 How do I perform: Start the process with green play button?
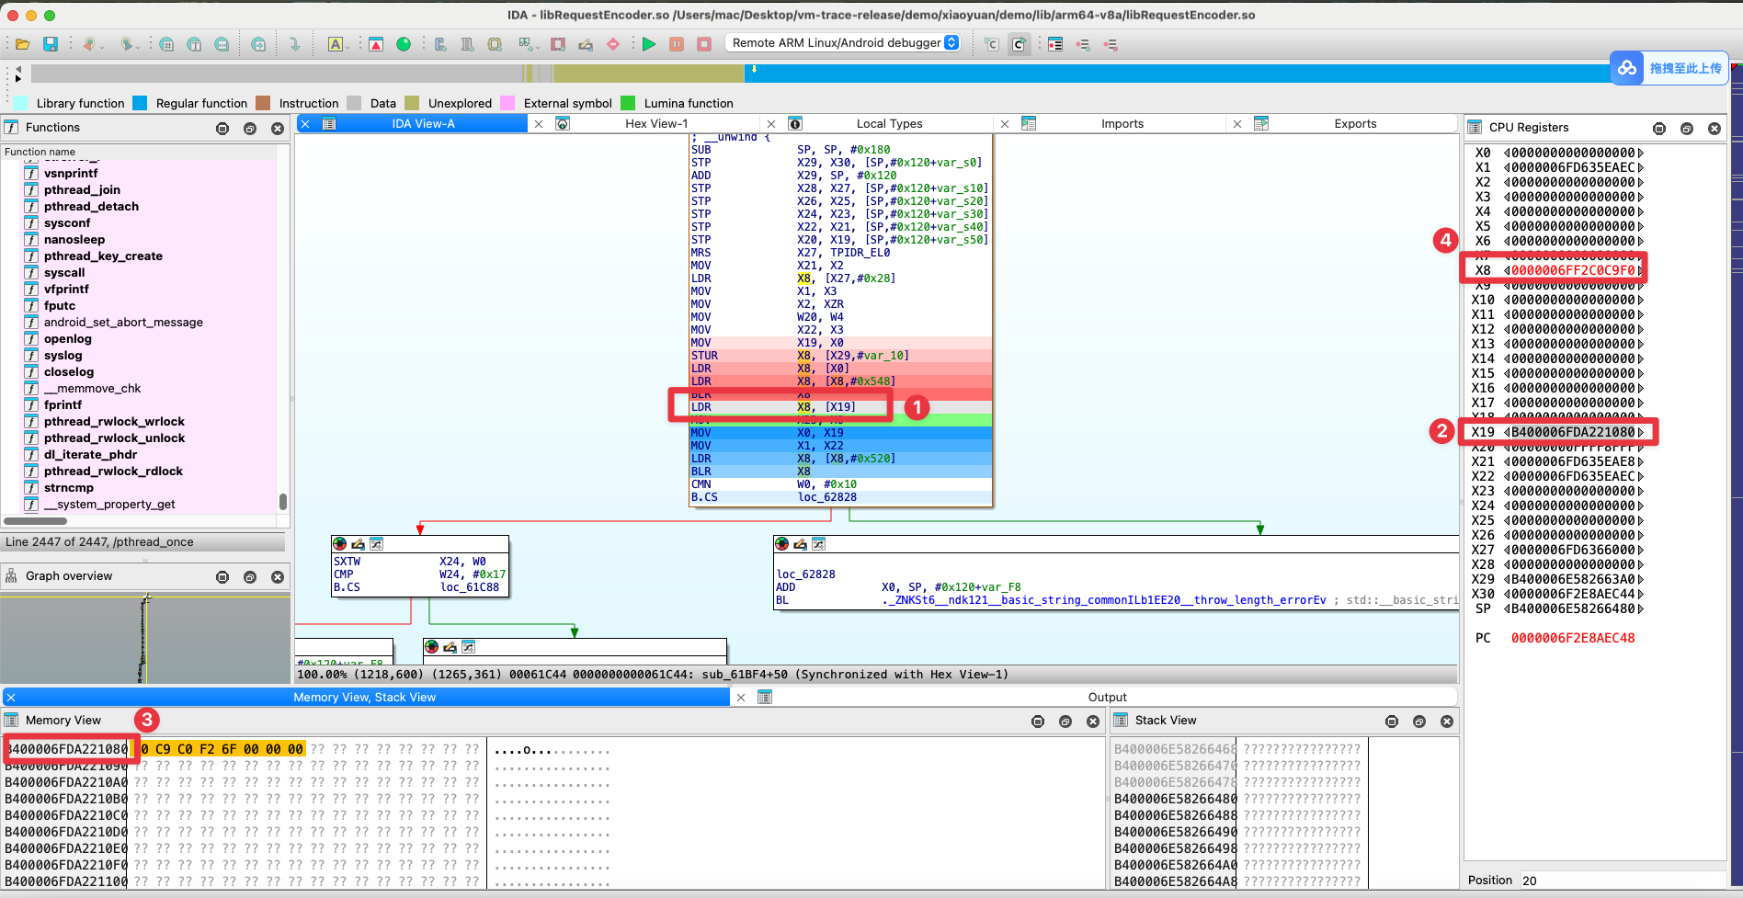click(649, 44)
